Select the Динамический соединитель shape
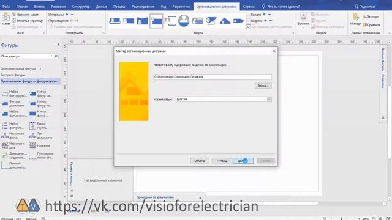This screenshot has width=392, height=220. click(14, 156)
